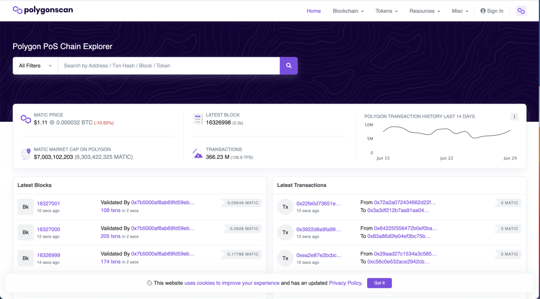The width and height of the screenshot is (540, 299).
Task: Open chart options three-dot menu
Action: tap(514, 117)
